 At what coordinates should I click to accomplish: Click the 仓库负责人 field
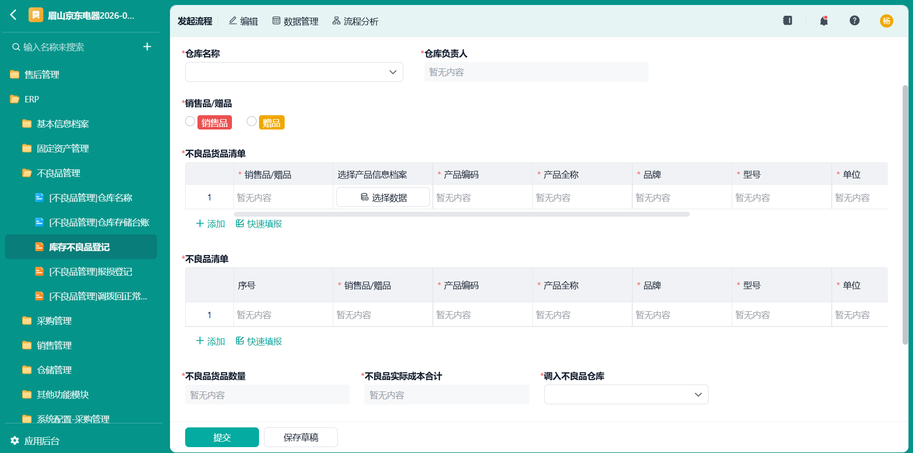click(x=536, y=72)
